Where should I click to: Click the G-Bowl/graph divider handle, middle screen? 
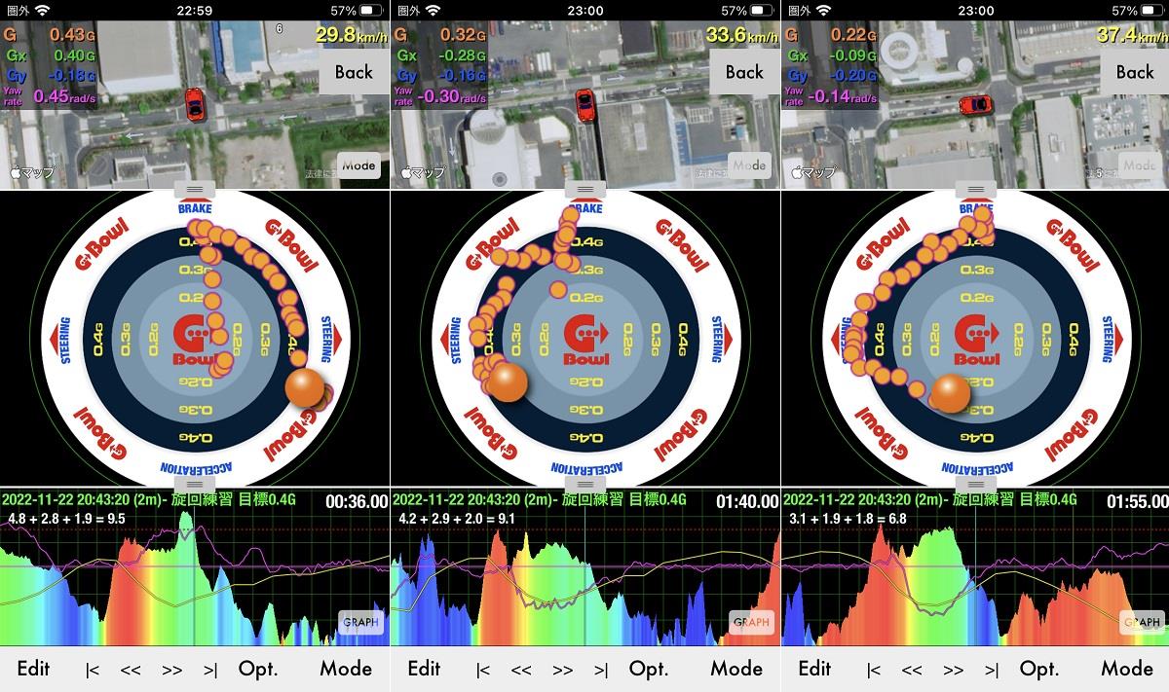[585, 484]
